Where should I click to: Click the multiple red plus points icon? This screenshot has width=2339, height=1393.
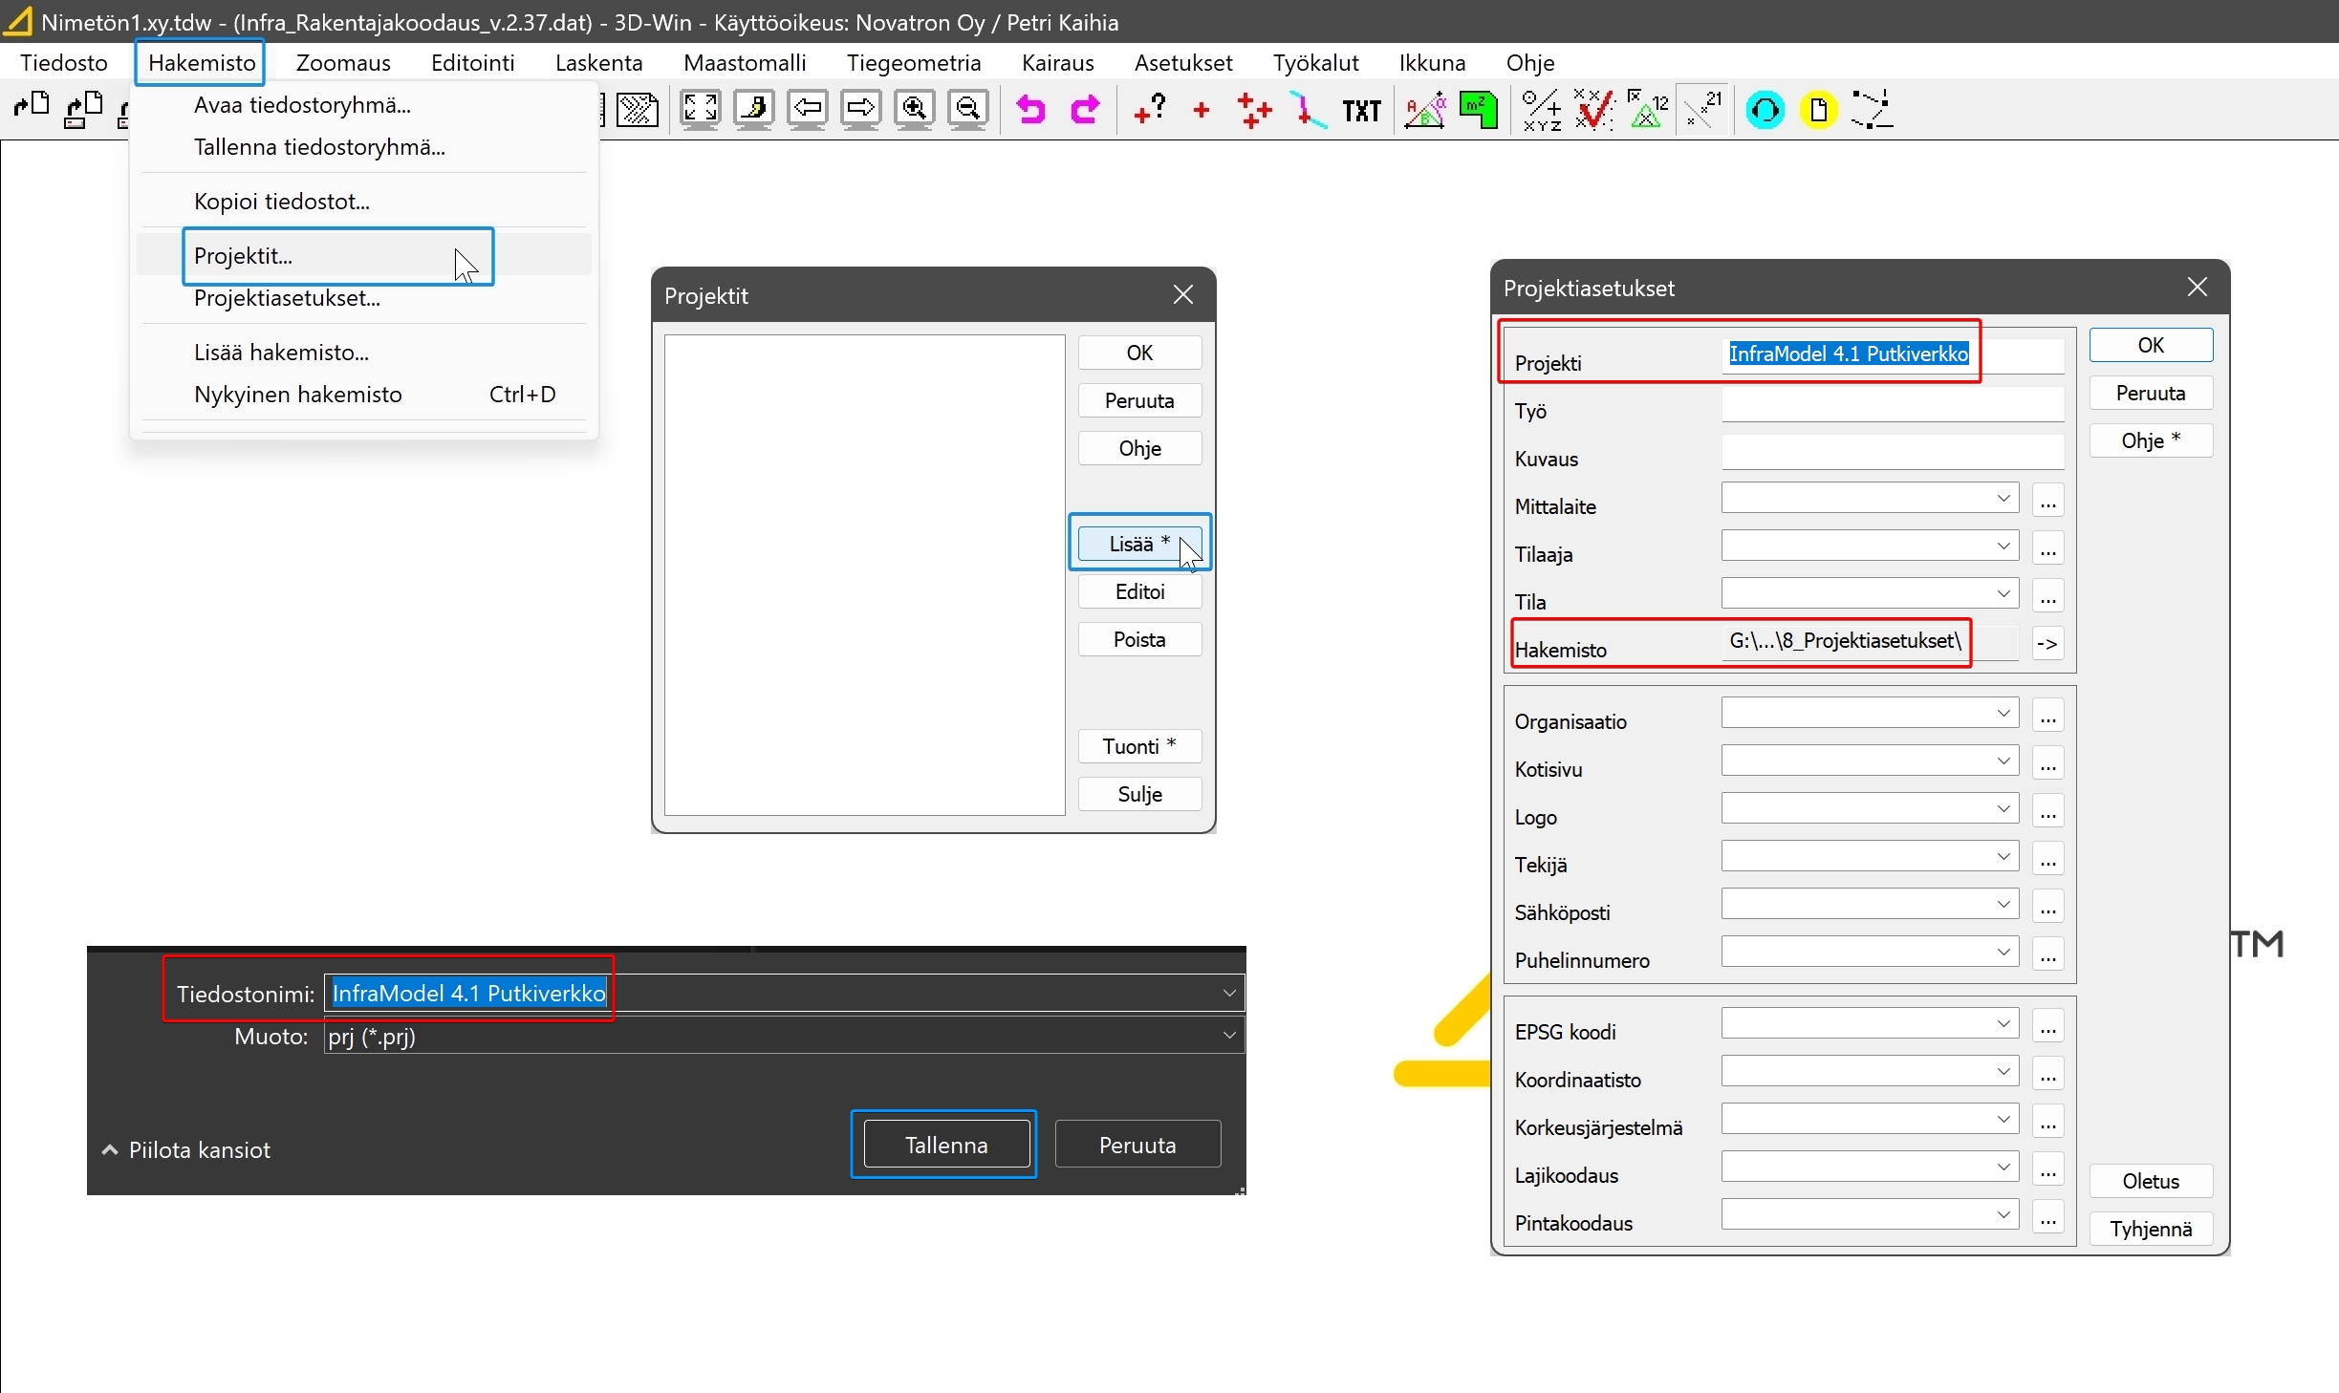pyautogui.click(x=1254, y=110)
